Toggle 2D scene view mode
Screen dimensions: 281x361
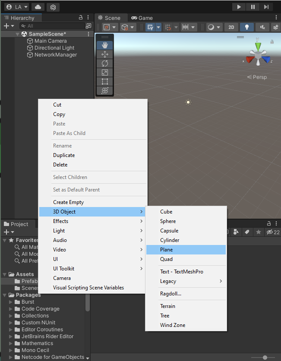(231, 27)
